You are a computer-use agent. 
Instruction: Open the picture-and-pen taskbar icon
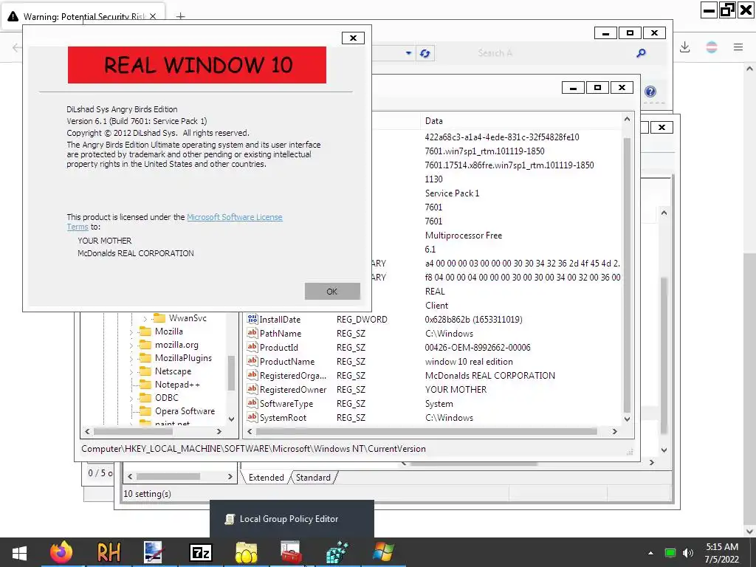click(154, 552)
